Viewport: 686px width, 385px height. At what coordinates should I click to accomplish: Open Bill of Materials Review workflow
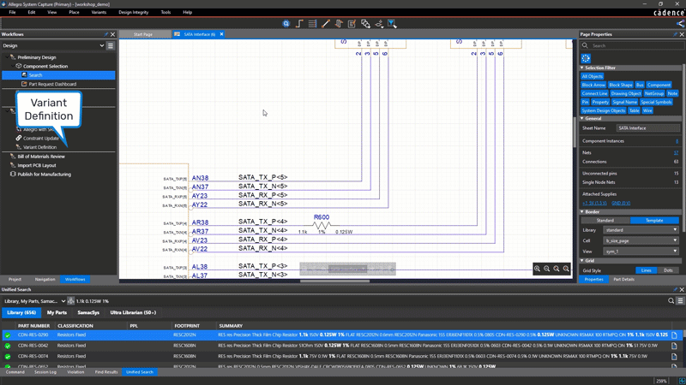[41, 157]
